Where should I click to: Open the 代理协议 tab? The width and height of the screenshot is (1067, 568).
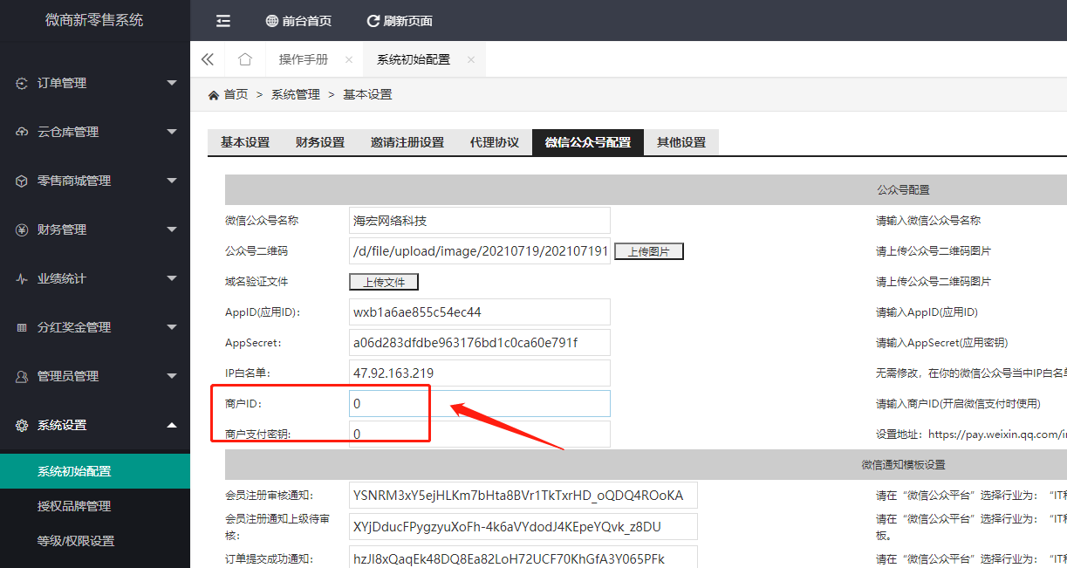coord(495,142)
